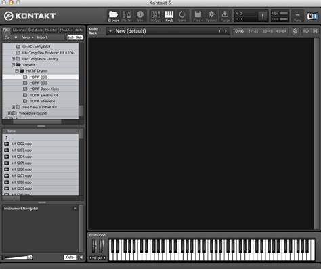Switch to the Database tab
321x269 pixels.
click(35, 30)
